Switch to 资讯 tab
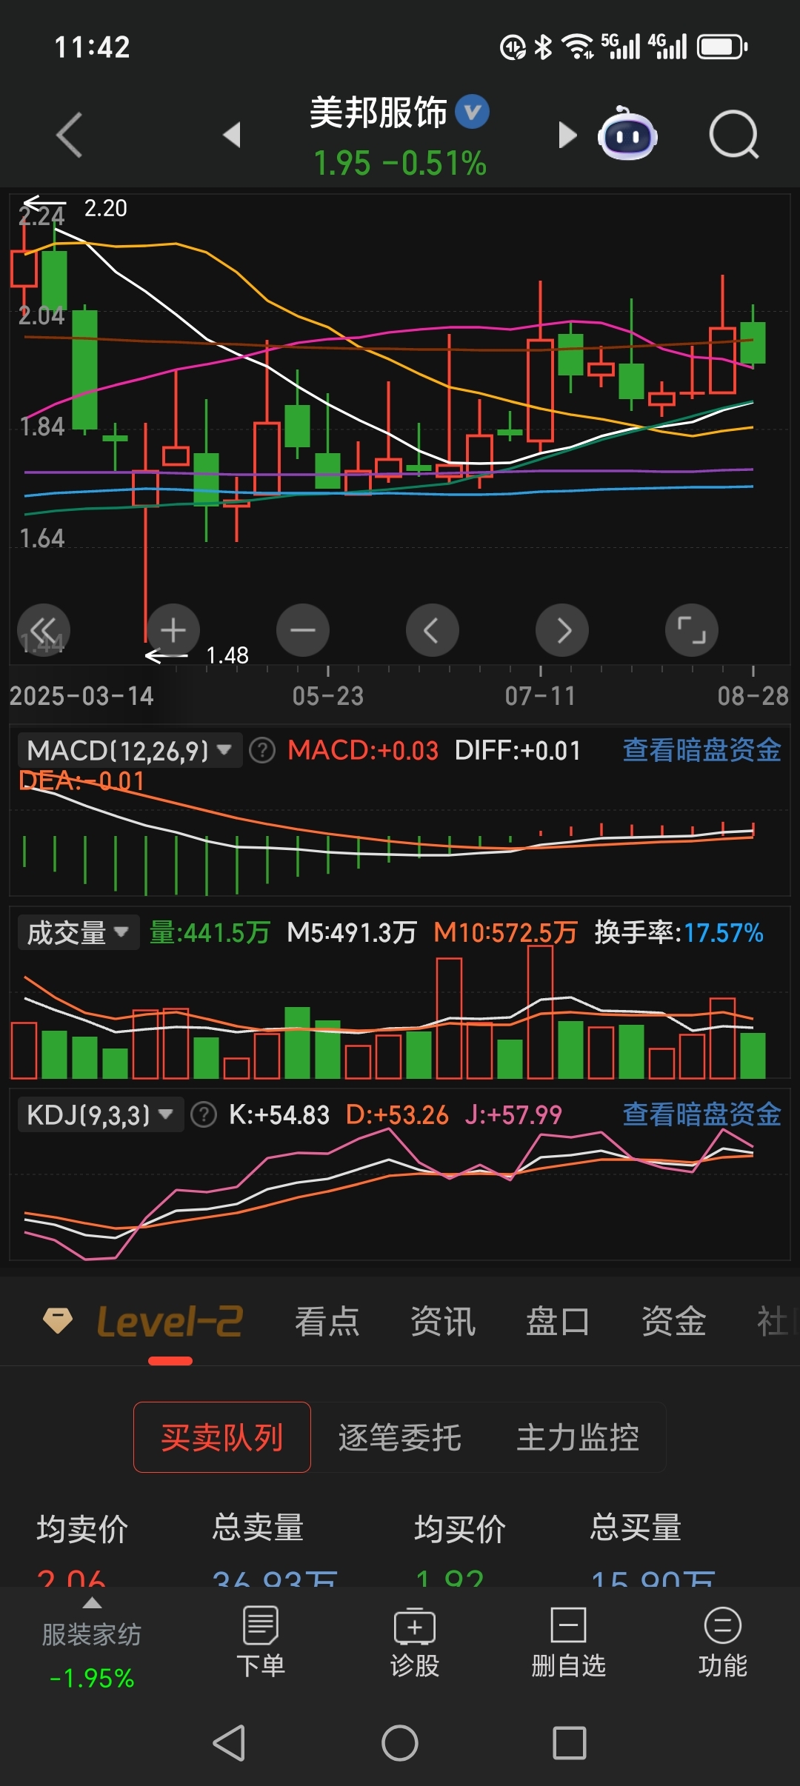This screenshot has width=800, height=1786. (442, 1322)
